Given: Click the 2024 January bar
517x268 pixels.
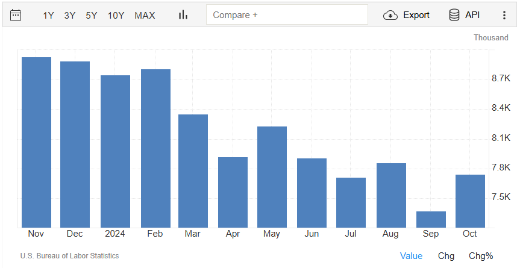Looking at the screenshot, I should coord(116,151).
